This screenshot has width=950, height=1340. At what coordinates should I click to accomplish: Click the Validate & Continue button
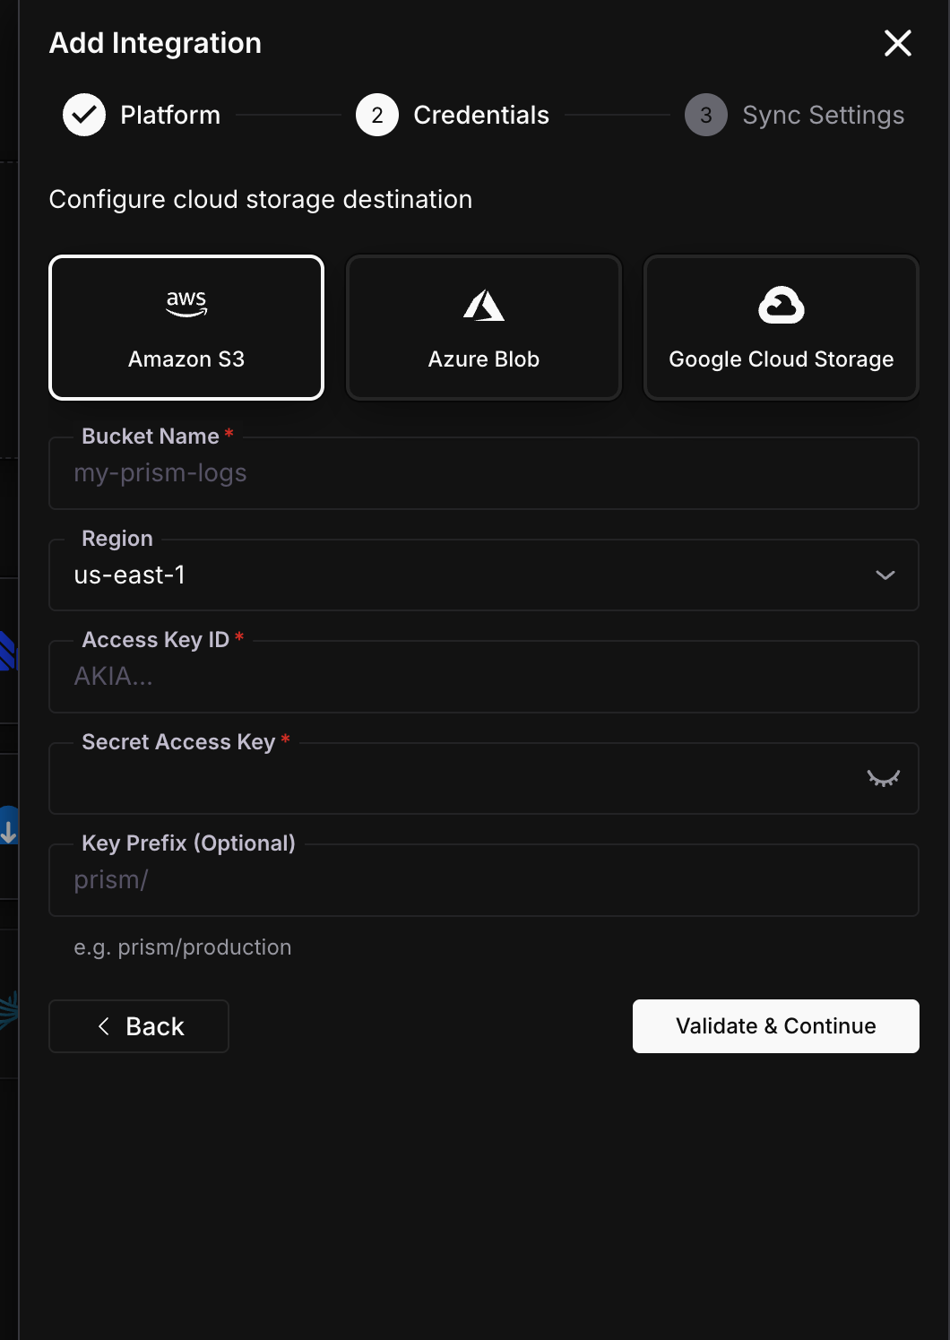[775, 1026]
